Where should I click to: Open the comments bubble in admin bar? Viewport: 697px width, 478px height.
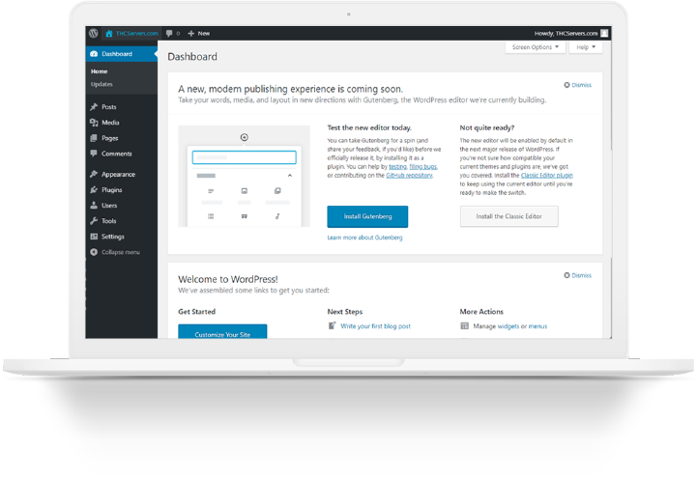173,33
